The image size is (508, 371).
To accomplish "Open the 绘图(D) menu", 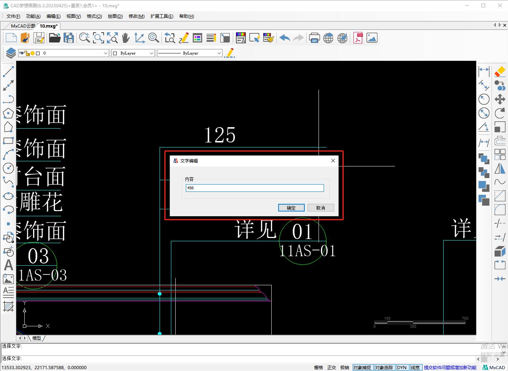I will coord(115,16).
